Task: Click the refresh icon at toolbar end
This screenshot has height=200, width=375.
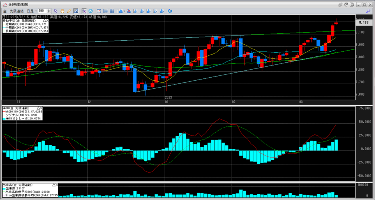Action: click(170, 11)
